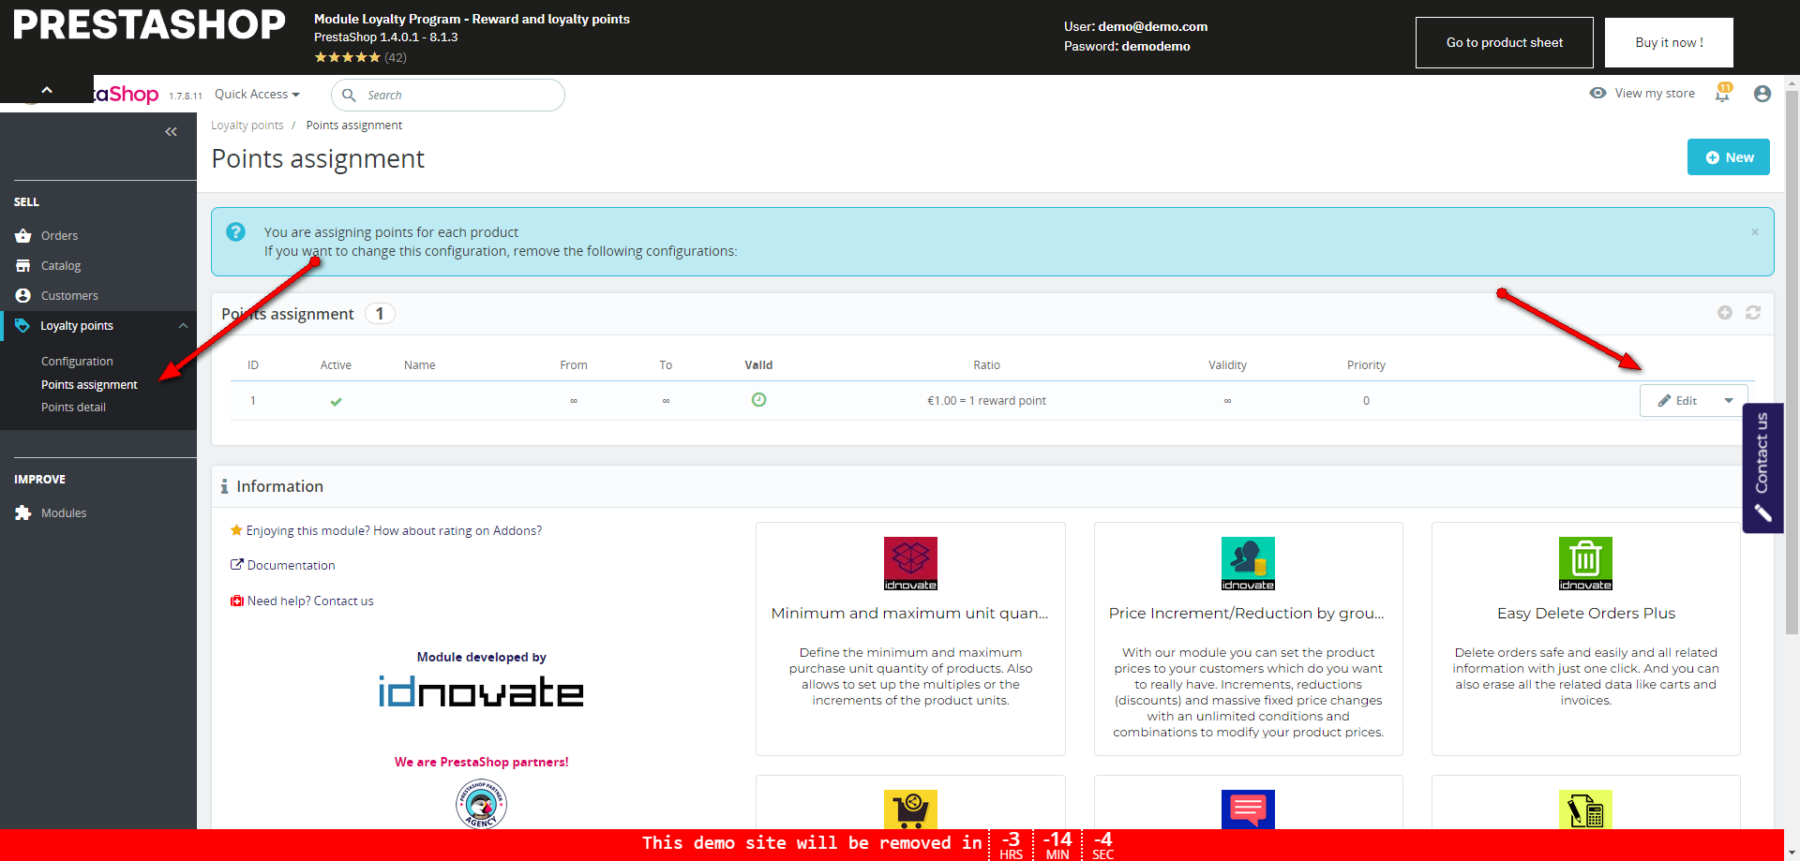Click the yellow-green calculator module icon
Viewport: 1800px width, 861px height.
[x=1585, y=809]
